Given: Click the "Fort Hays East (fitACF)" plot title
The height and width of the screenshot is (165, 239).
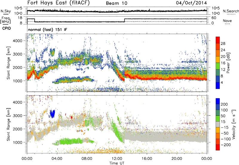Looking at the screenshot, I should pyautogui.click(x=58, y=3).
